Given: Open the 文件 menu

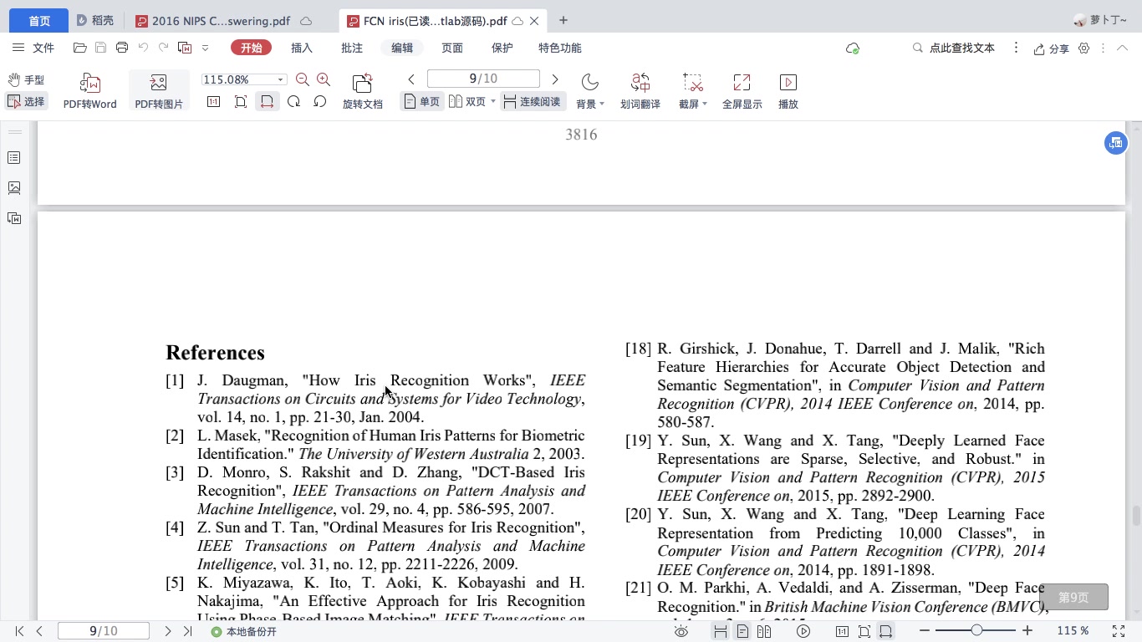Looking at the screenshot, I should 34,48.
